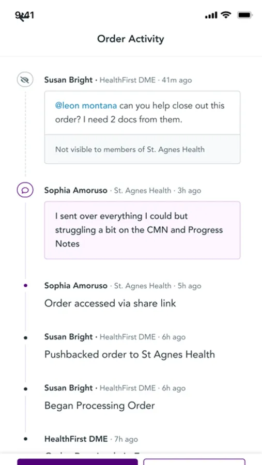Open the 'Order accessed via share link' entry

(110, 303)
